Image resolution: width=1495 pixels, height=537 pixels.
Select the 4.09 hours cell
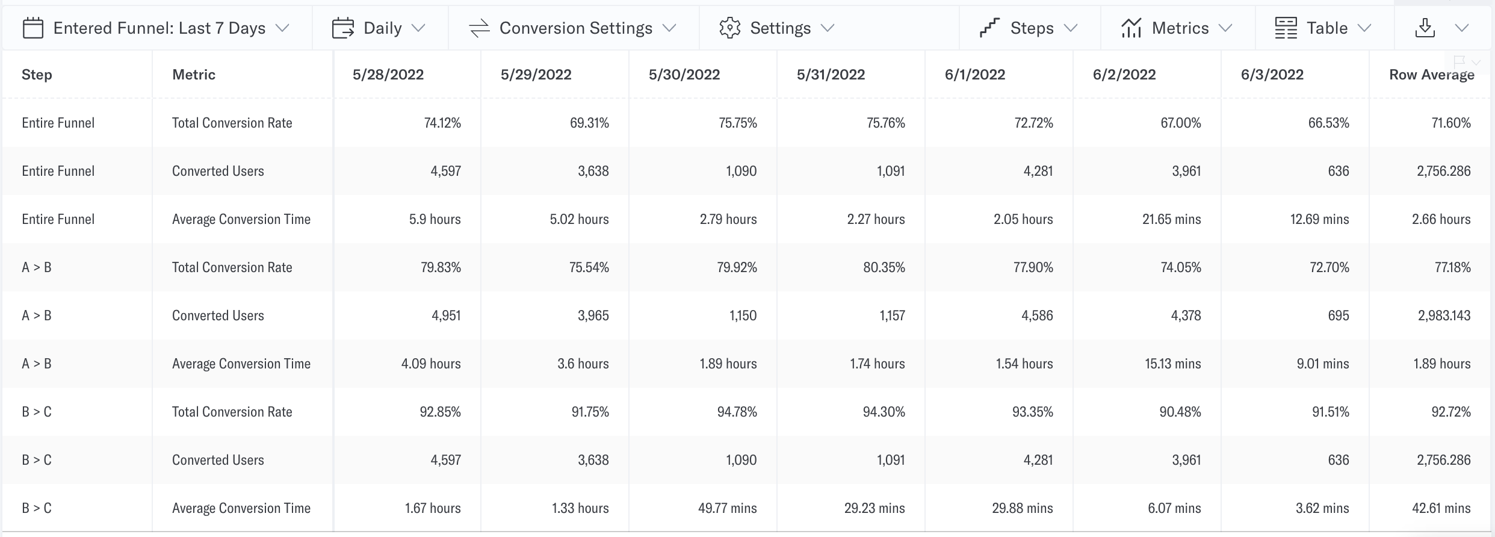coord(431,364)
